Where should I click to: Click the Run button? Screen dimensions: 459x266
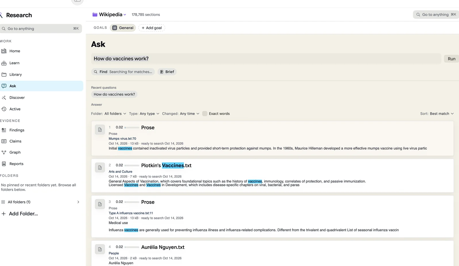pos(452,59)
